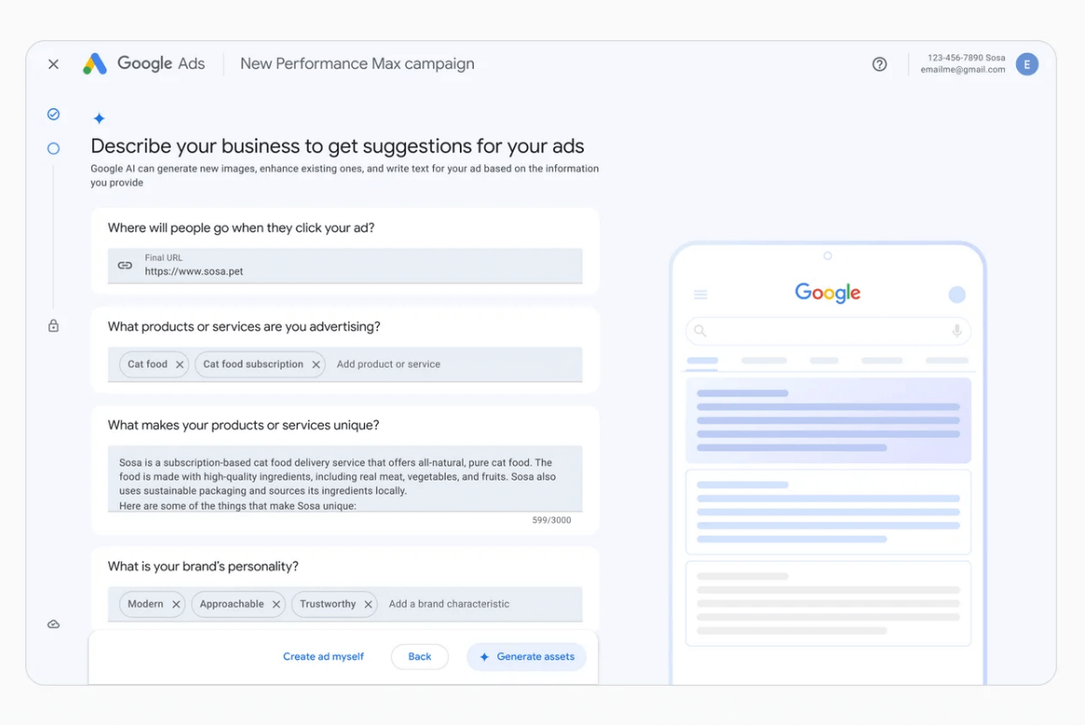Click heading Describe your business to get suggestions

pos(337,146)
